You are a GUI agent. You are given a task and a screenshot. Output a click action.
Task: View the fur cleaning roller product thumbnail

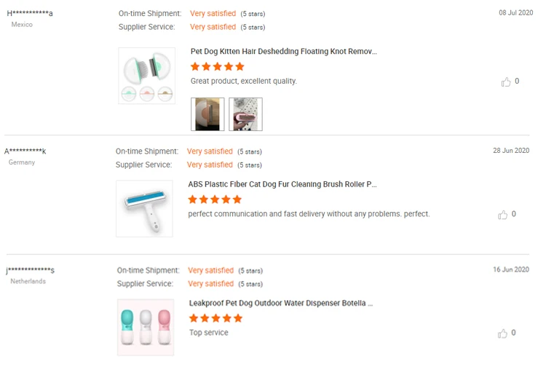(x=144, y=208)
